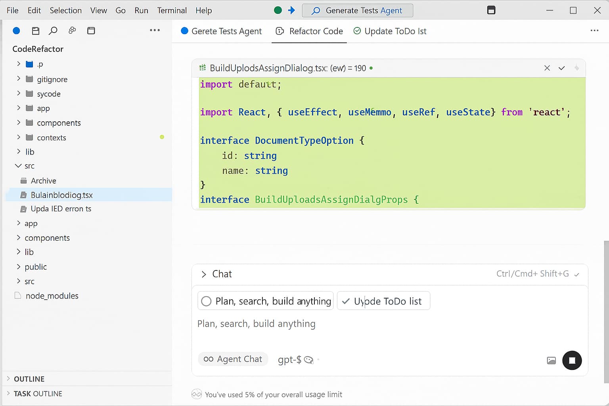Expand the collapsed components folder below src
This screenshot has height=406, width=609.
18,237
